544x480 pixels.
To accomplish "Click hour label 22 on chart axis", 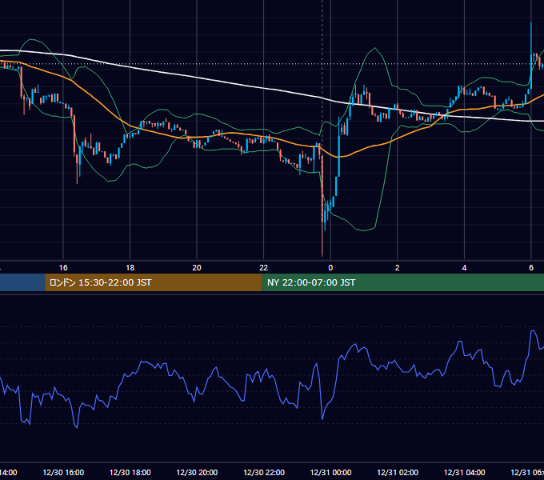I will pyautogui.click(x=264, y=268).
